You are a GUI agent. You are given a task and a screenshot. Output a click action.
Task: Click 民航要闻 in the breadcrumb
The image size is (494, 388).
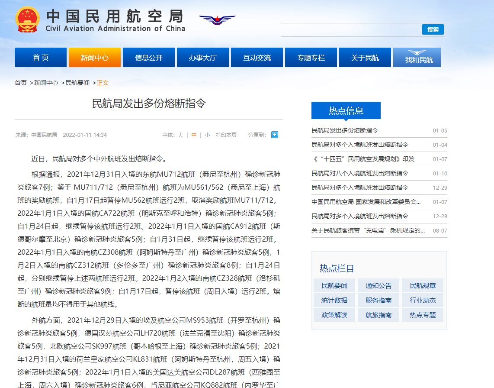(x=77, y=83)
